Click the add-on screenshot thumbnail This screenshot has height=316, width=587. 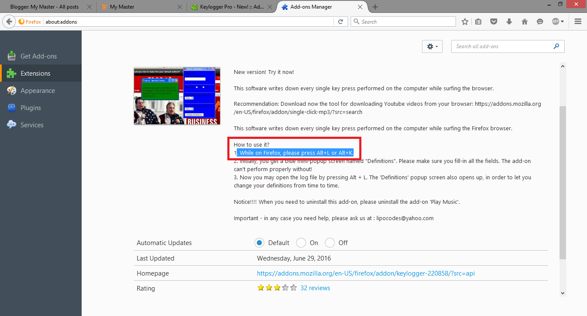[x=177, y=96]
